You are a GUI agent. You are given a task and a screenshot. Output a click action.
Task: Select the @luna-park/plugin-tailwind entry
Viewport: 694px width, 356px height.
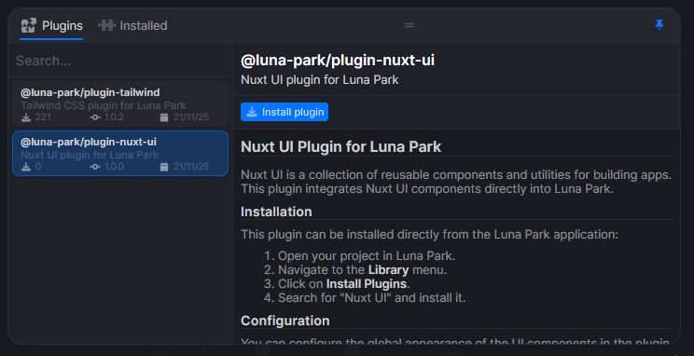(x=120, y=104)
